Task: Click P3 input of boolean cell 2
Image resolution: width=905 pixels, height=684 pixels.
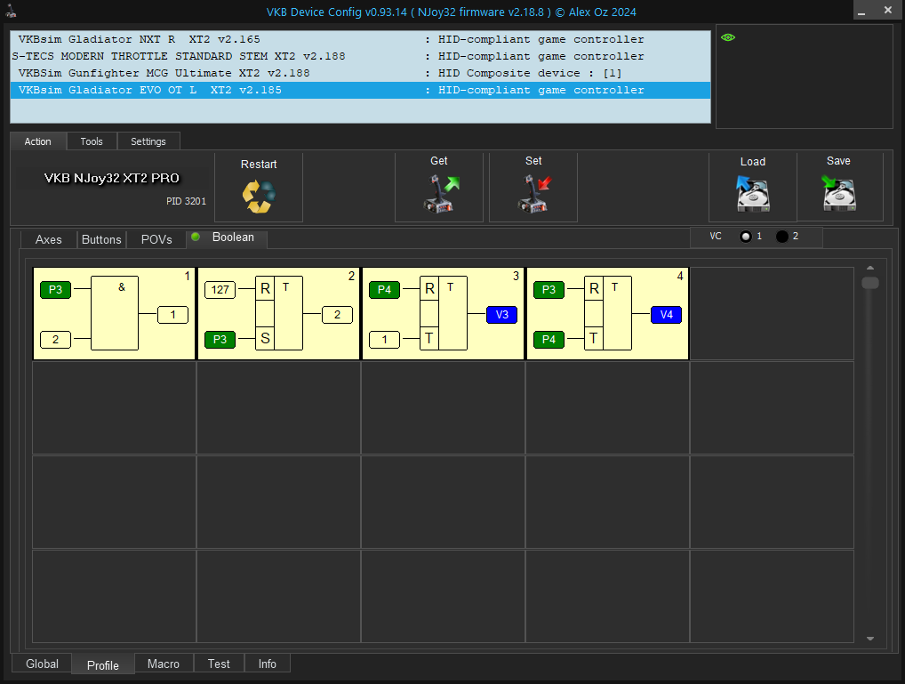Action: pyautogui.click(x=220, y=340)
